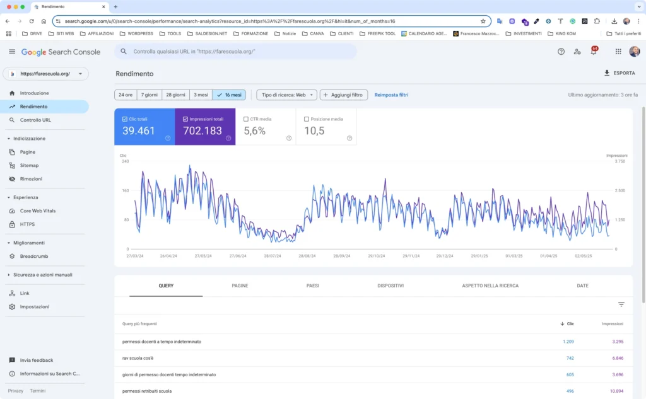
Task: Click help icon on Impressioni totali card
Action: [x=228, y=138]
